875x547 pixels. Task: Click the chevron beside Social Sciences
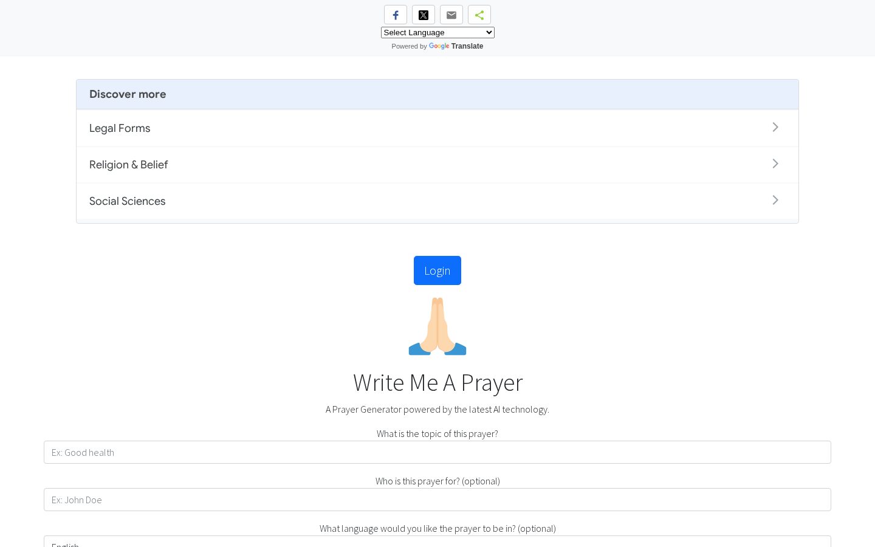(775, 200)
